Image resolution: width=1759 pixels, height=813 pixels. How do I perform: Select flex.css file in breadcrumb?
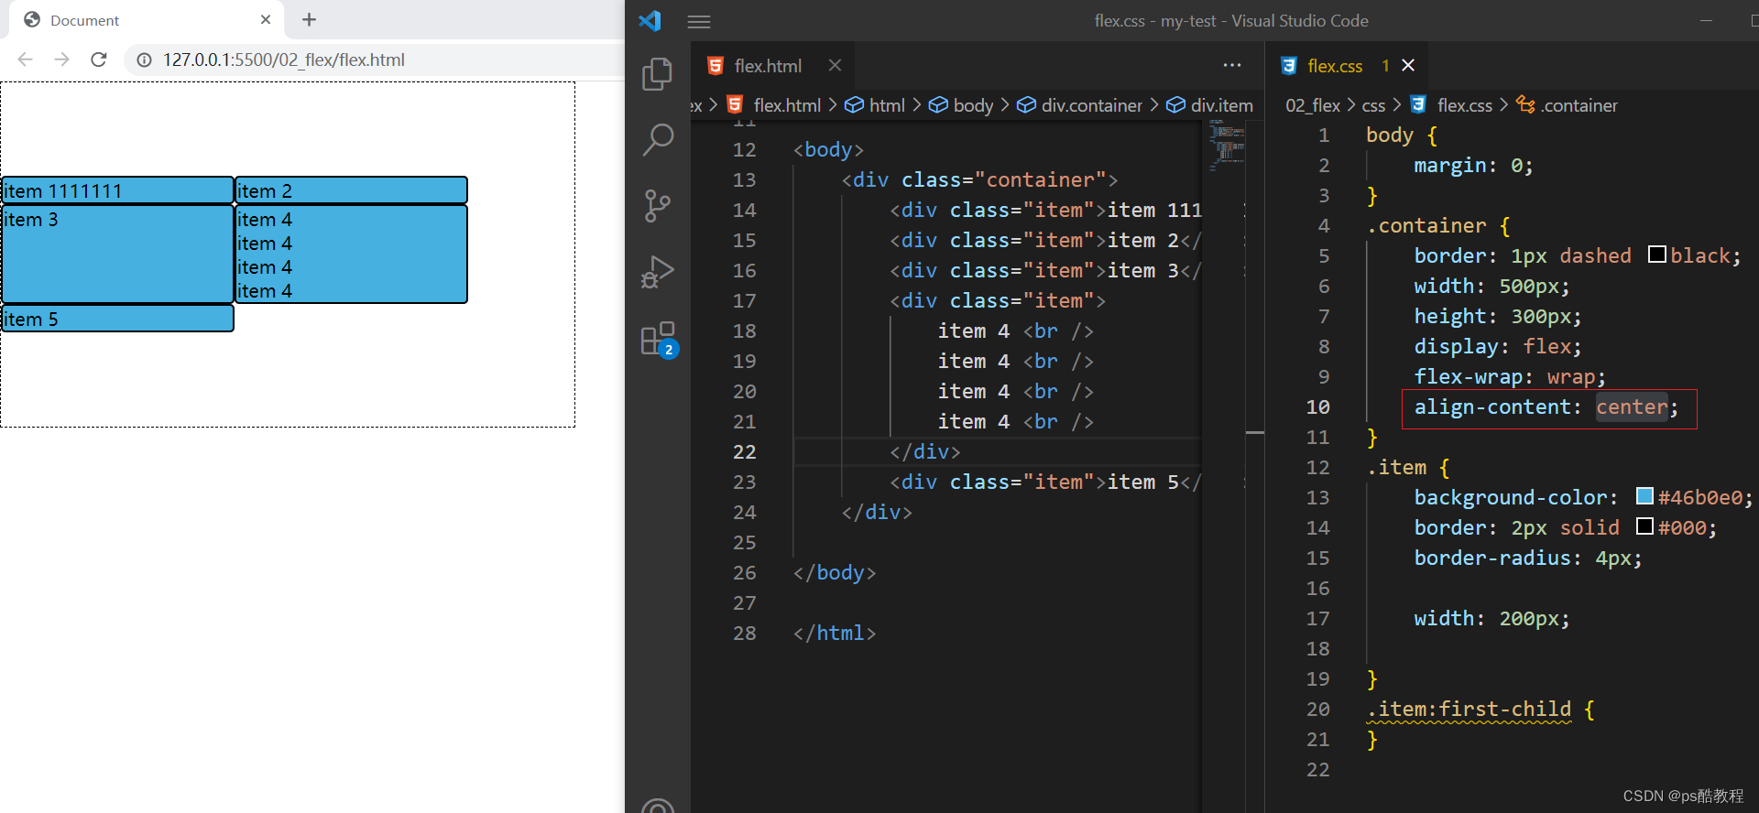tap(1452, 105)
